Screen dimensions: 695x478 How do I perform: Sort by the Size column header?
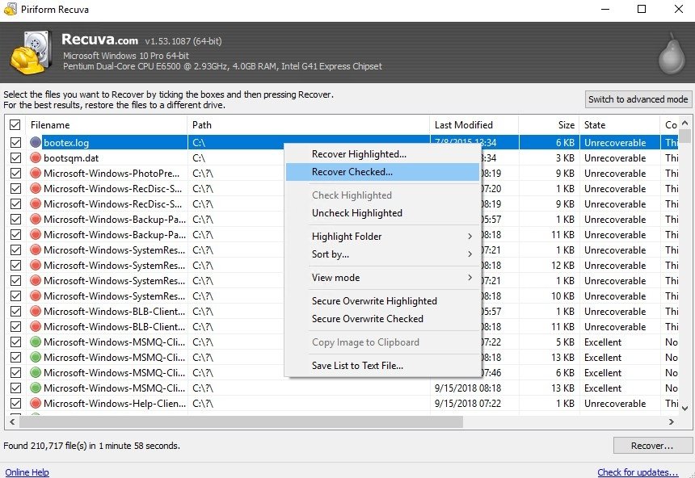[549, 125]
